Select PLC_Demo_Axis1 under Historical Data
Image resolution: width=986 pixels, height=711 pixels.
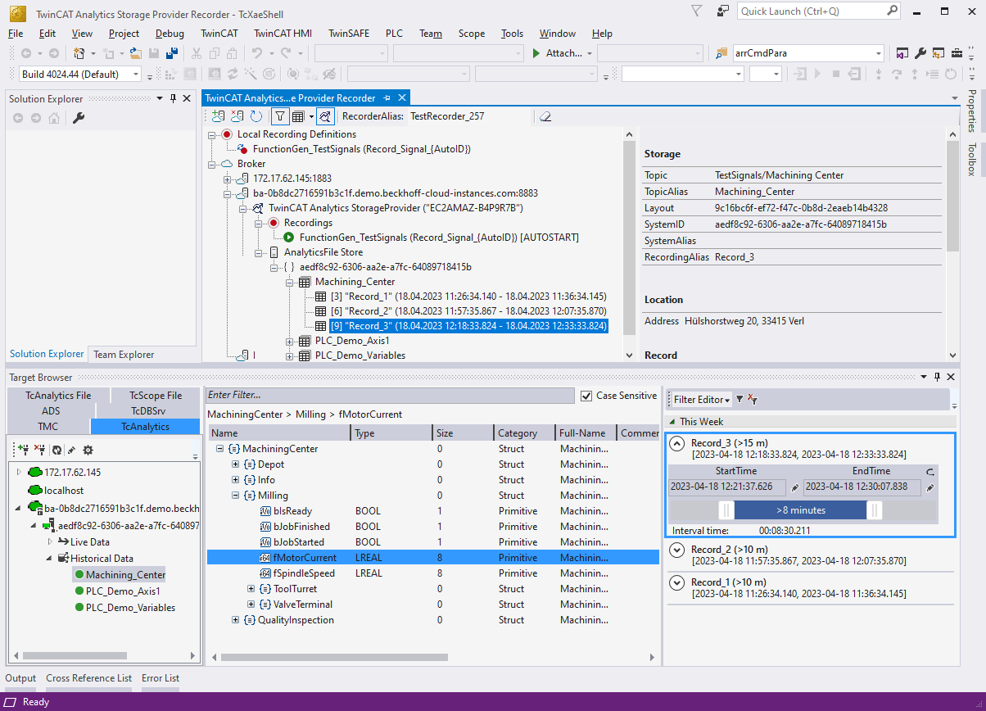tap(123, 591)
